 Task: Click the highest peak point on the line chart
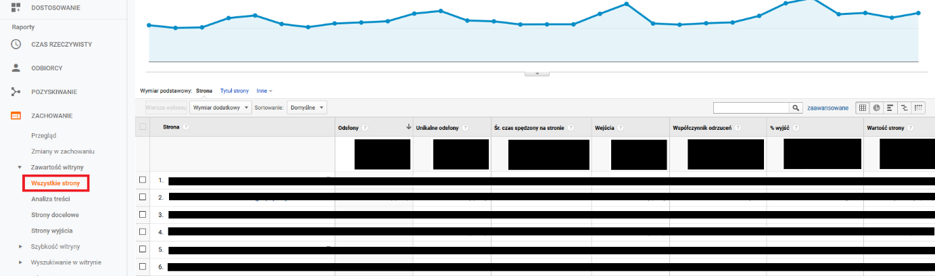[x=813, y=1]
